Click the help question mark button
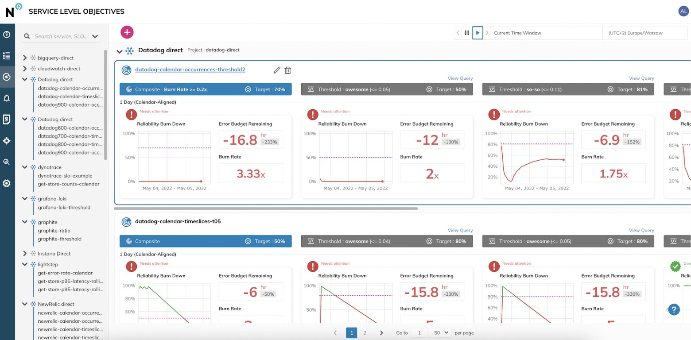The height and width of the screenshot is (340, 691). (x=674, y=309)
